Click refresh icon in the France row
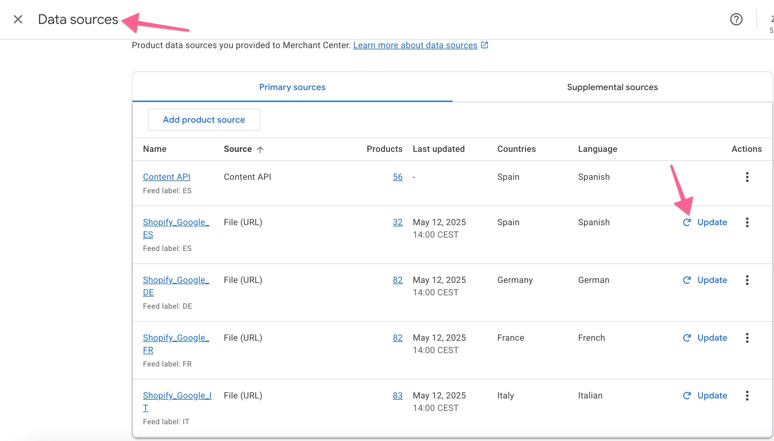The width and height of the screenshot is (774, 441). (x=687, y=338)
